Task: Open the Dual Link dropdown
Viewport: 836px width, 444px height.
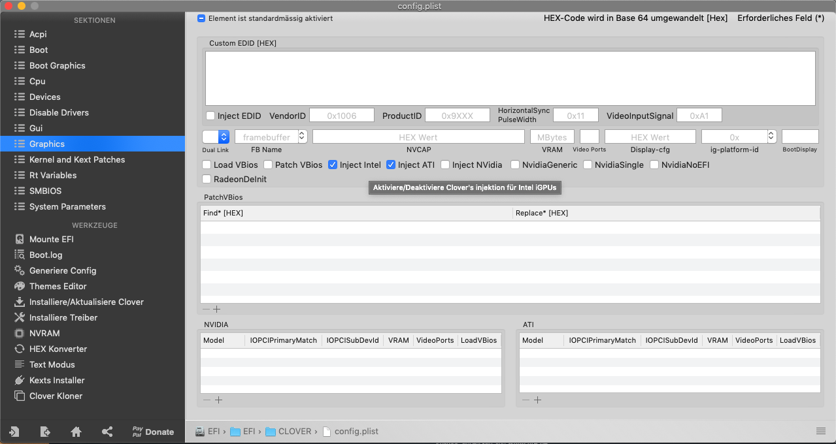Action: pyautogui.click(x=216, y=136)
